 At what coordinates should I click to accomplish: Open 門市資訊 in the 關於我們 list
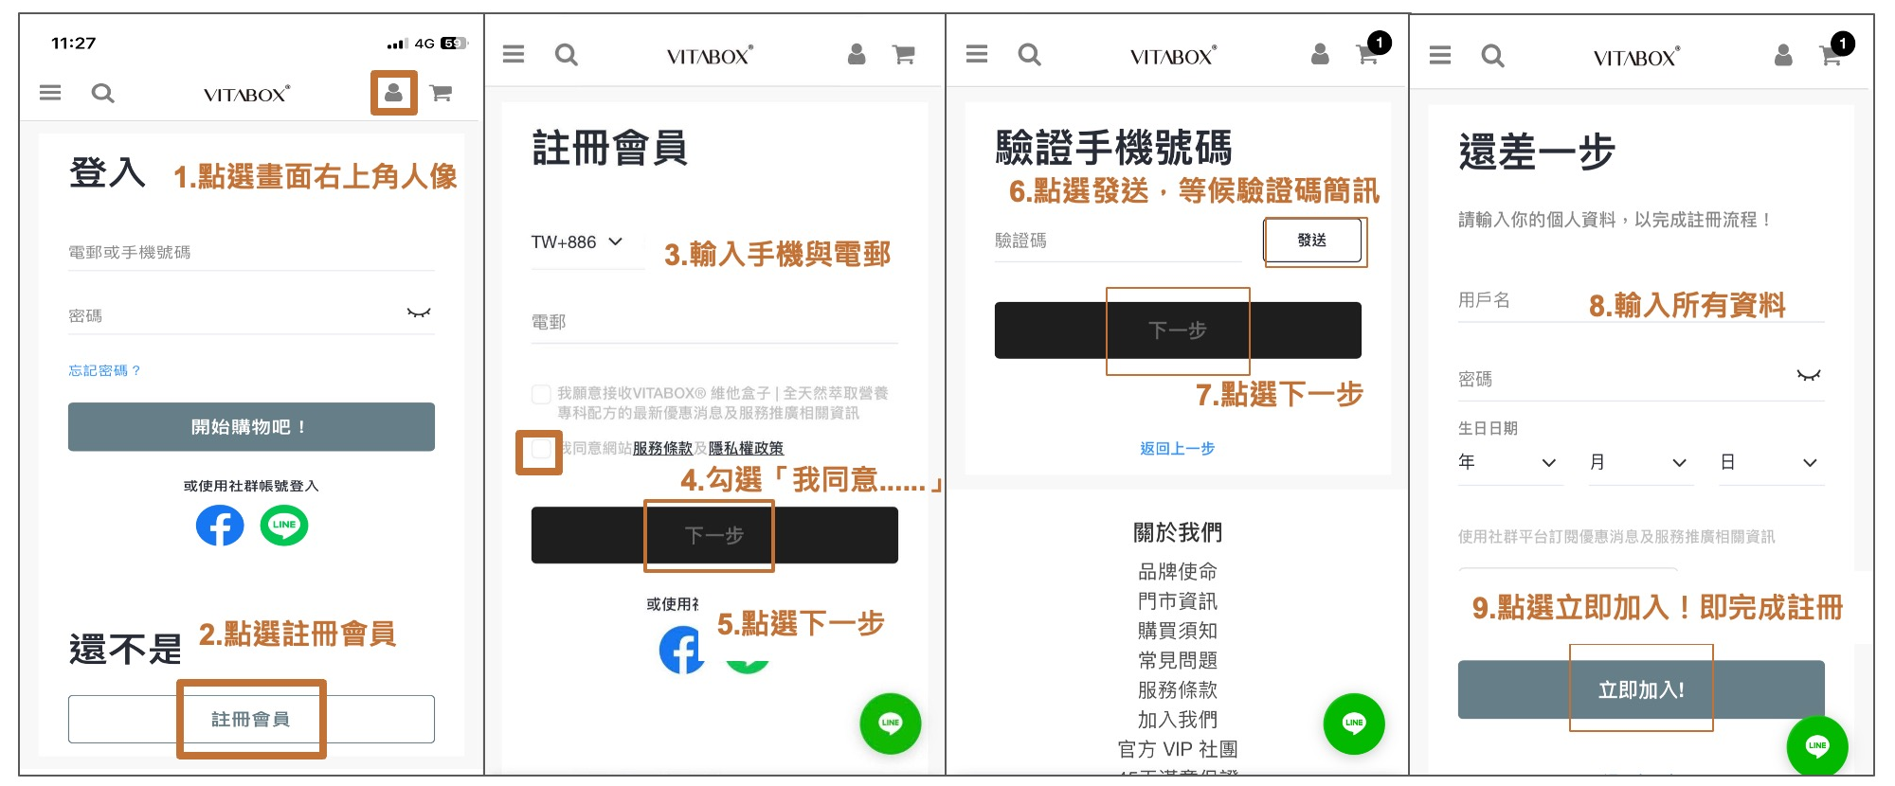tap(1178, 601)
